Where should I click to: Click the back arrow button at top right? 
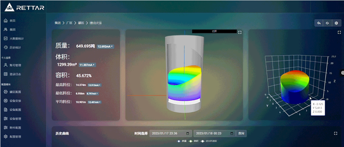point(319,23)
